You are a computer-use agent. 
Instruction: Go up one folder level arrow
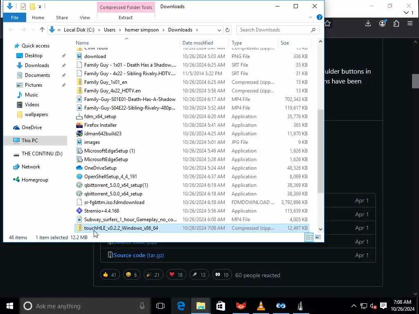click(x=42, y=29)
